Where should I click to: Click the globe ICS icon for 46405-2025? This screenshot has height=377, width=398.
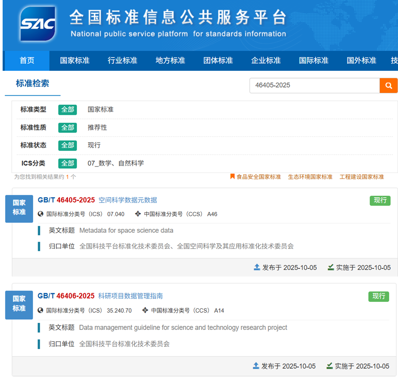coord(41,214)
